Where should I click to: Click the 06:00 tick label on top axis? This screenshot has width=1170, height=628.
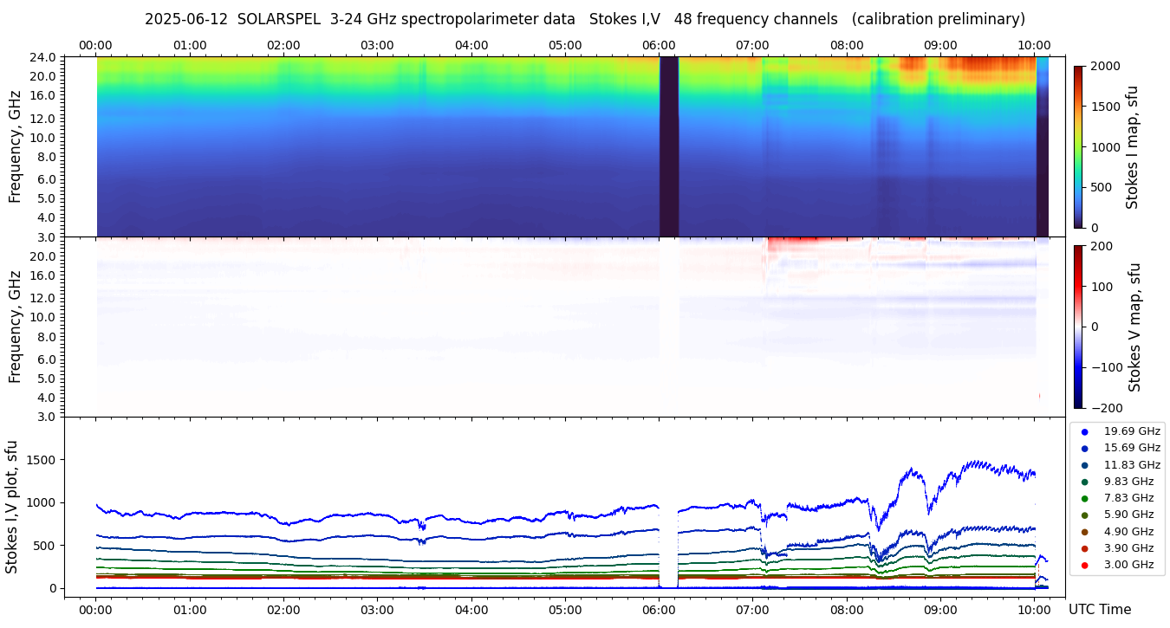coord(659,45)
